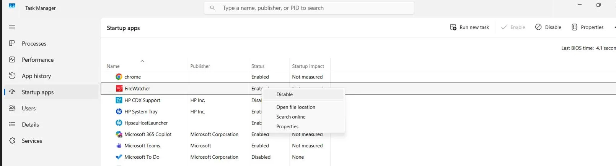Click the HpseuHostLauncher icon
The image size is (616, 166).
click(x=119, y=123)
